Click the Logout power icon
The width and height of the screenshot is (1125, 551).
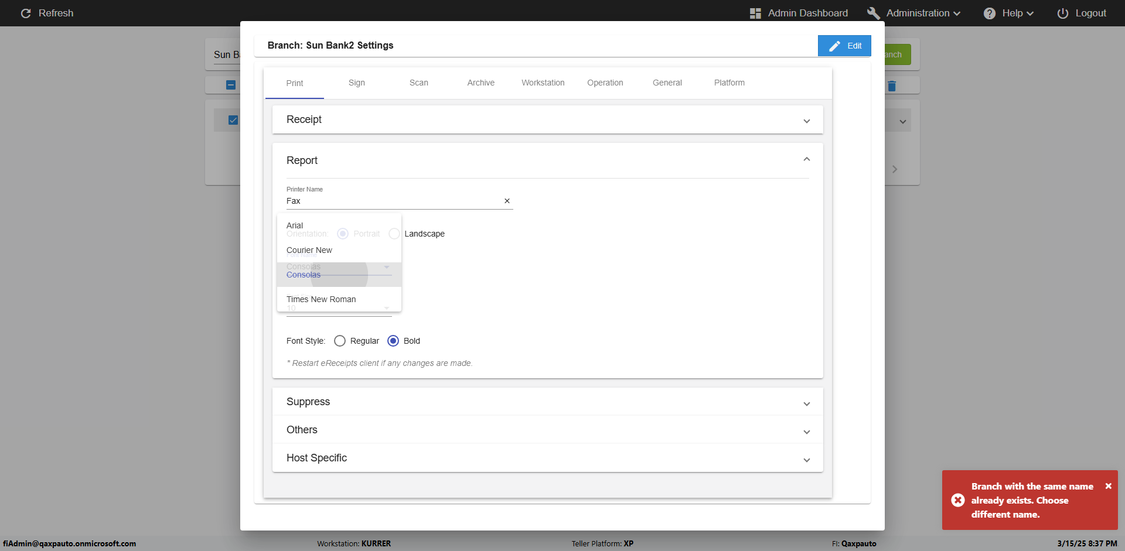pyautogui.click(x=1063, y=13)
